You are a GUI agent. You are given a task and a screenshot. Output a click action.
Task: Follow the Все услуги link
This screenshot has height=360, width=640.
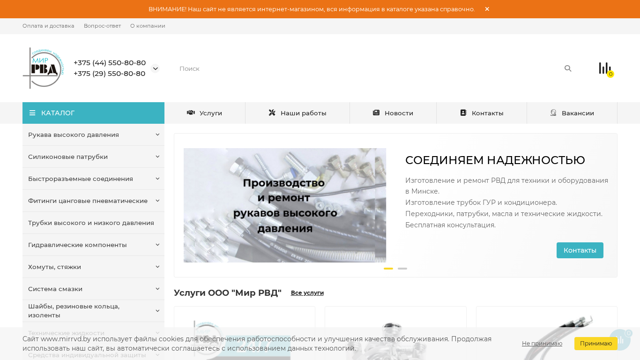[307, 293]
